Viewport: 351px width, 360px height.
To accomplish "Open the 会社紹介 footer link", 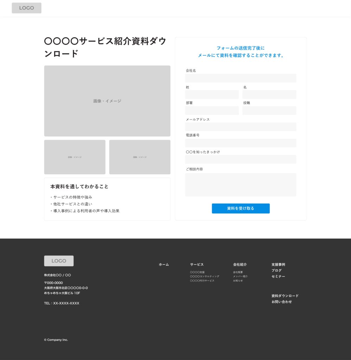I will click(240, 264).
